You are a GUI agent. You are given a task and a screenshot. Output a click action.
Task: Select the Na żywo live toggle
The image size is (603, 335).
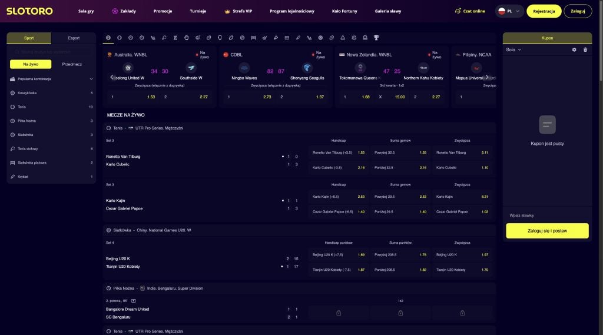click(31, 64)
